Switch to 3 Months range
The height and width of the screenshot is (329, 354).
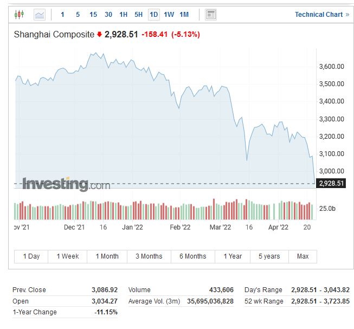click(x=149, y=256)
